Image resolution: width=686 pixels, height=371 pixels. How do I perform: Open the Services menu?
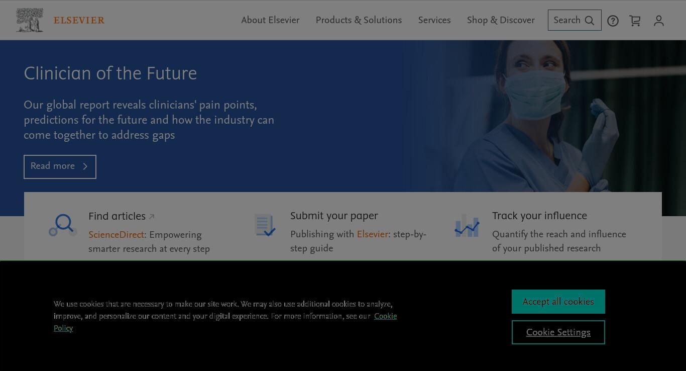434,20
